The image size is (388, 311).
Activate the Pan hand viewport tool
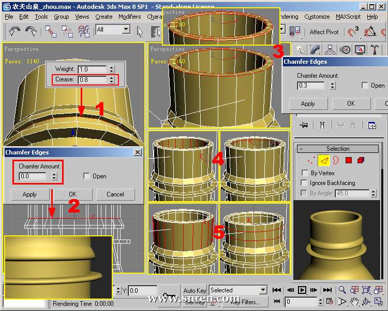click(x=354, y=301)
